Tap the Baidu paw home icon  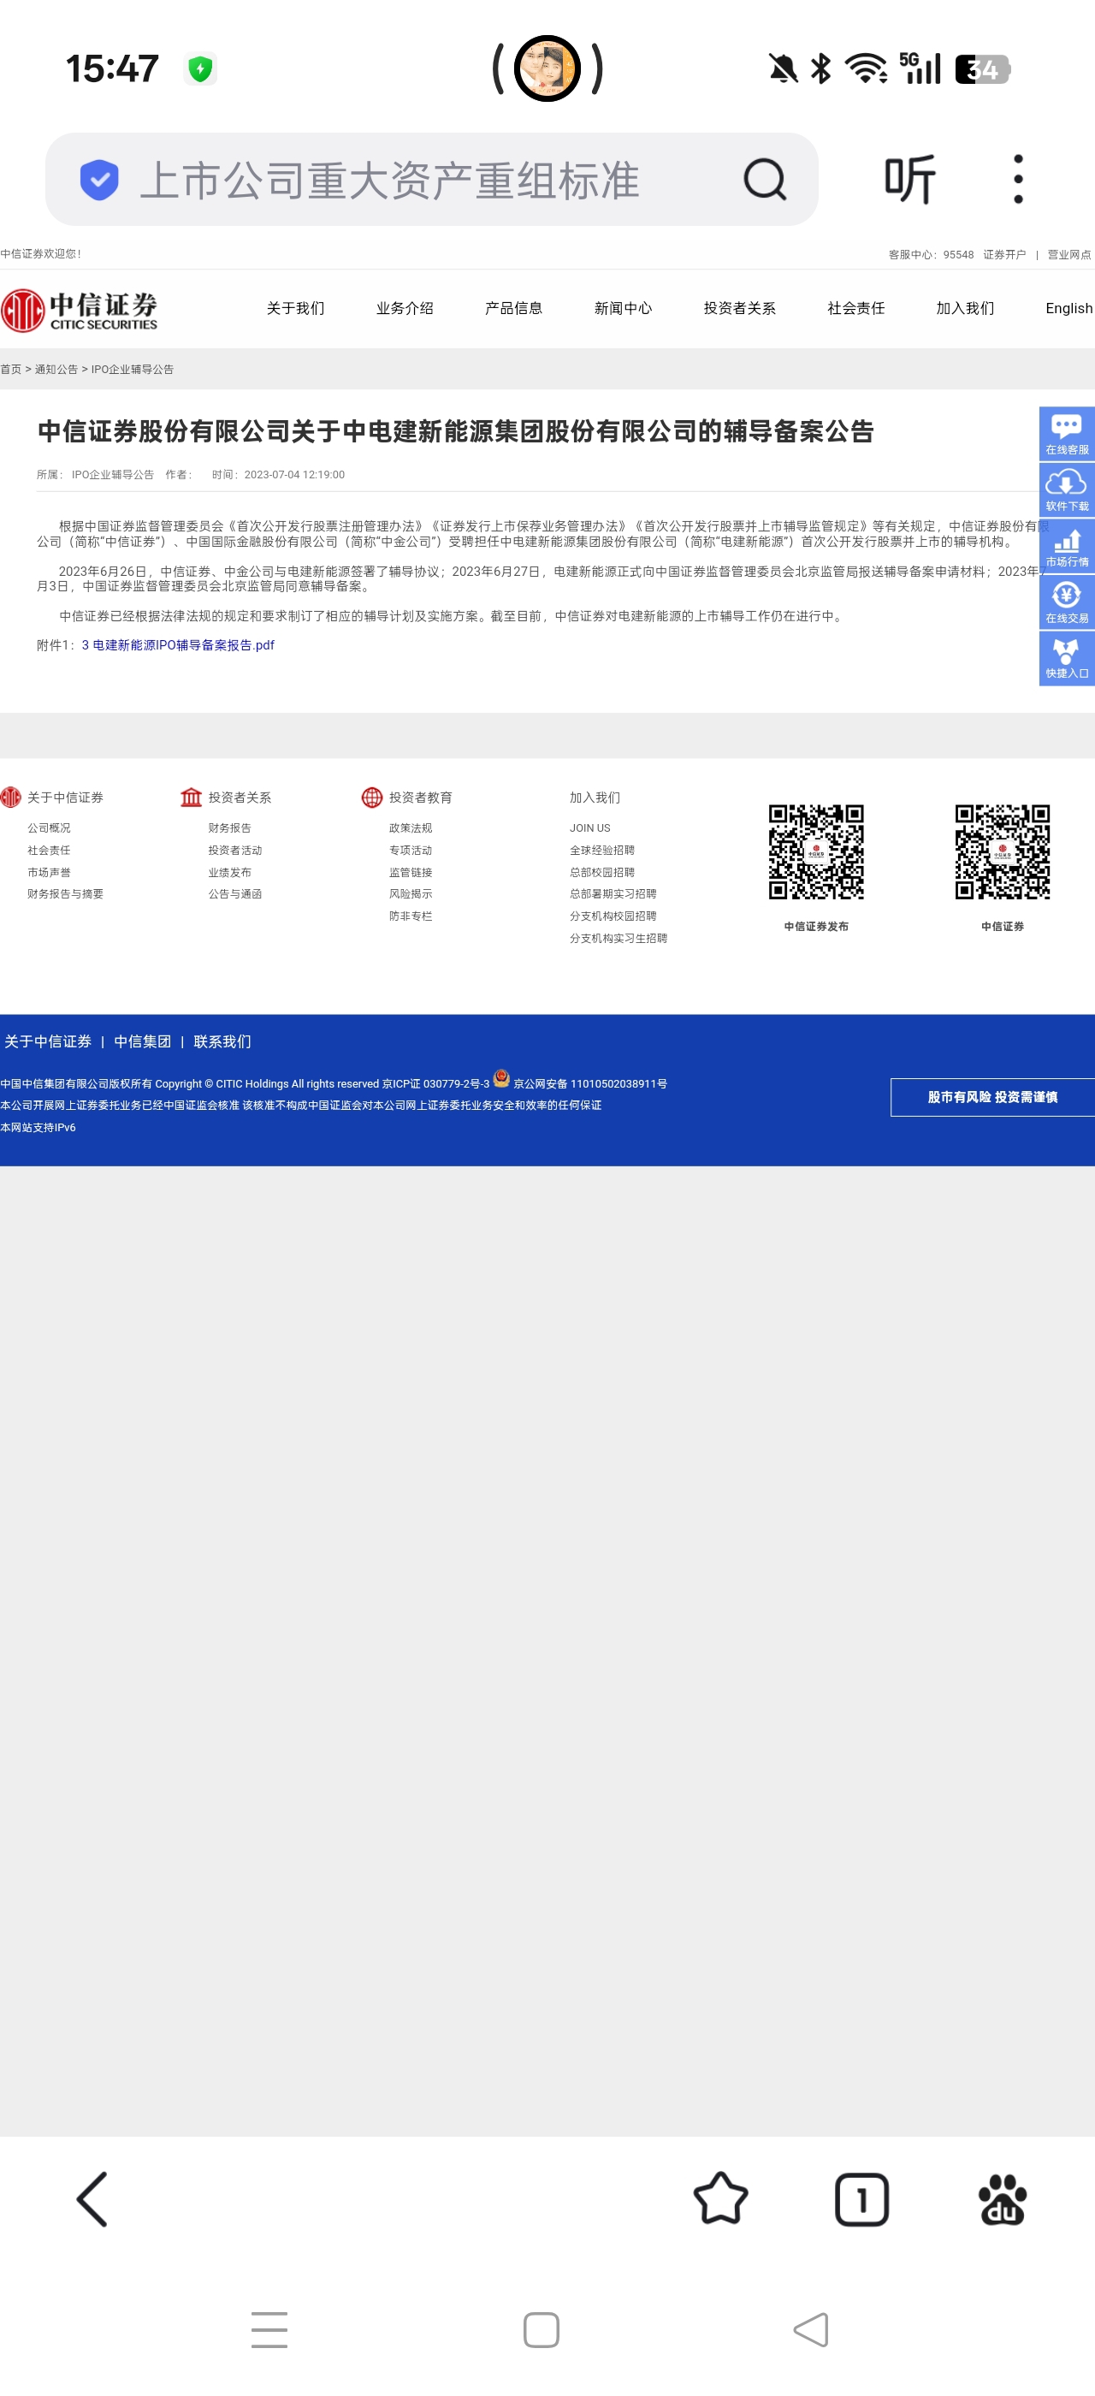(1002, 2199)
